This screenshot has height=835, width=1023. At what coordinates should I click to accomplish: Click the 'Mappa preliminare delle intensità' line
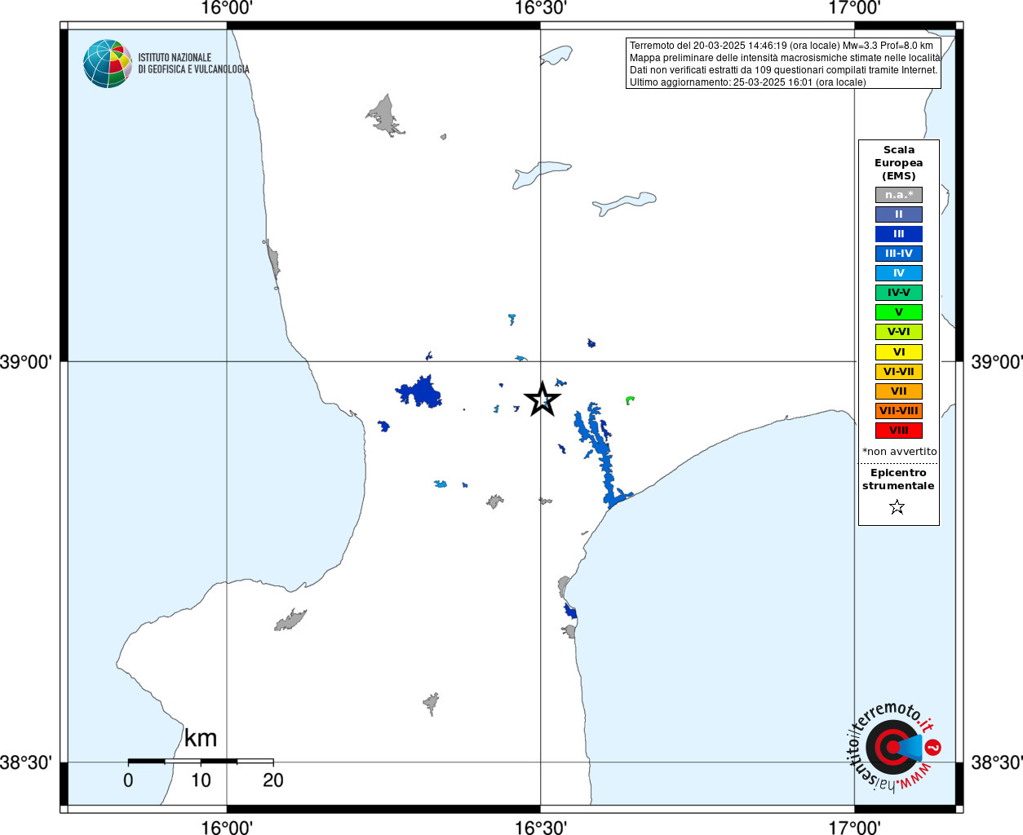(x=785, y=58)
